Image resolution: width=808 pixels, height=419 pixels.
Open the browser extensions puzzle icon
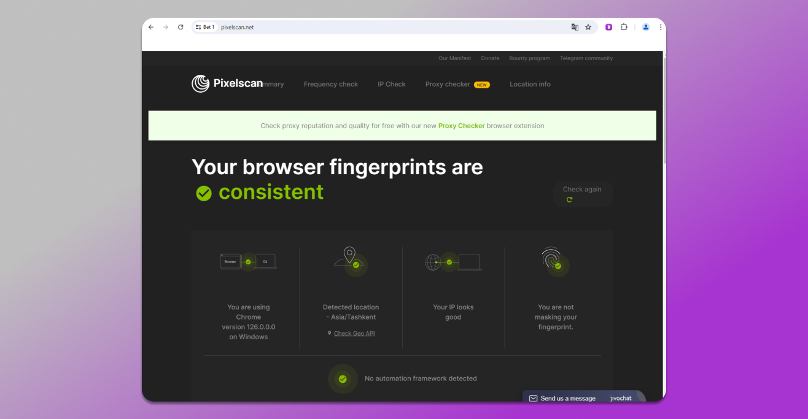[x=624, y=27]
